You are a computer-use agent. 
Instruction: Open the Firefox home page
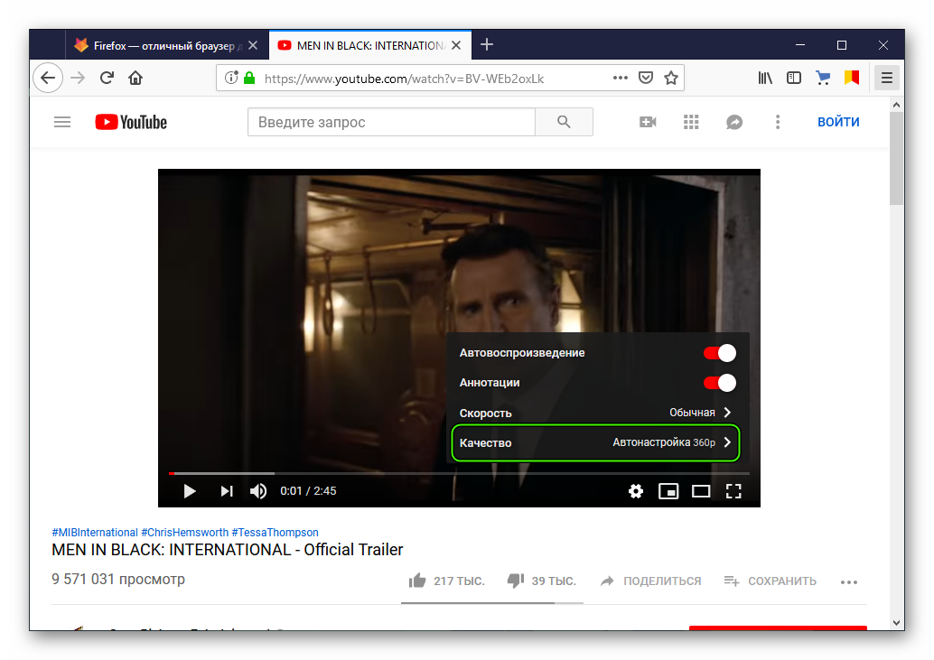pos(135,78)
